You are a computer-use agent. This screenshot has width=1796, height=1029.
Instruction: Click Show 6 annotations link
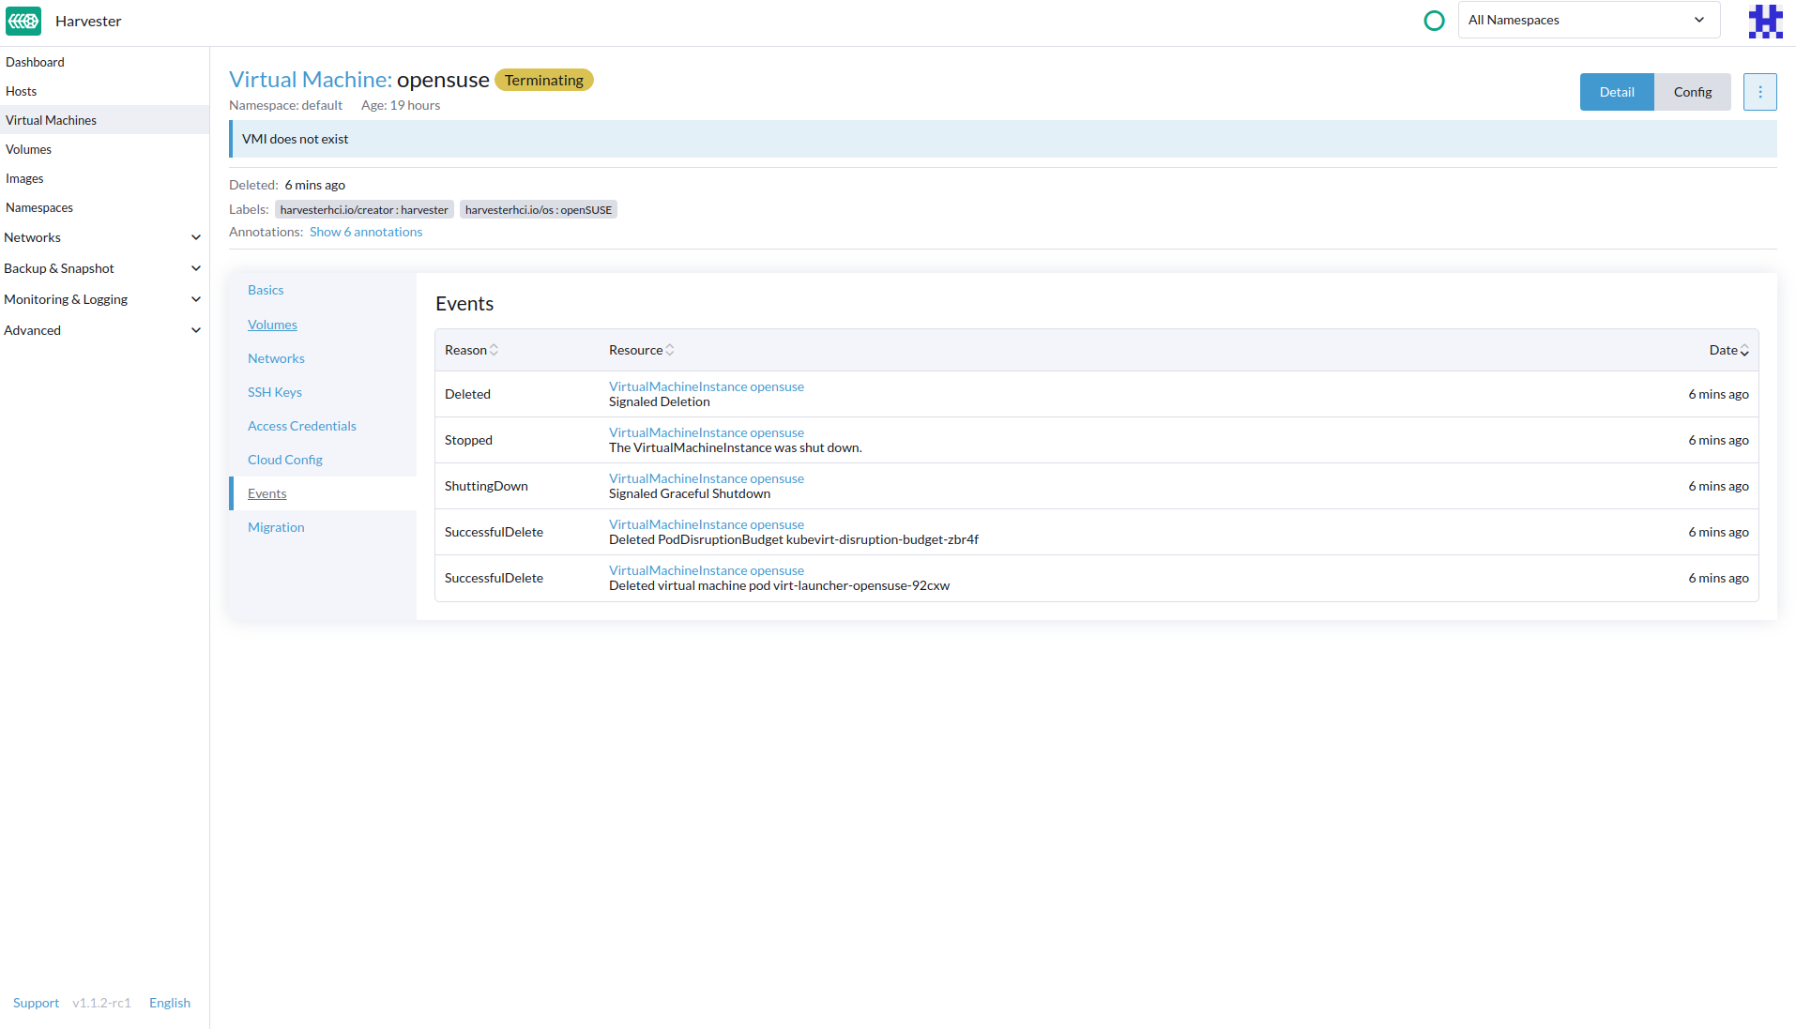click(x=366, y=232)
